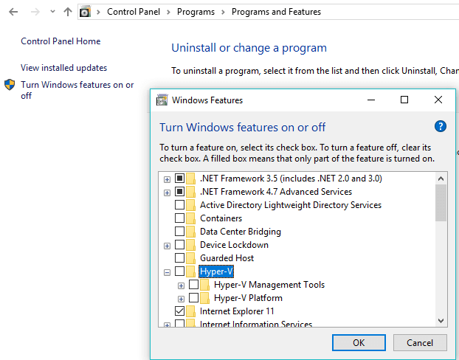Enable Active Directory Lightweight Directory Services checkbox

tap(179, 204)
